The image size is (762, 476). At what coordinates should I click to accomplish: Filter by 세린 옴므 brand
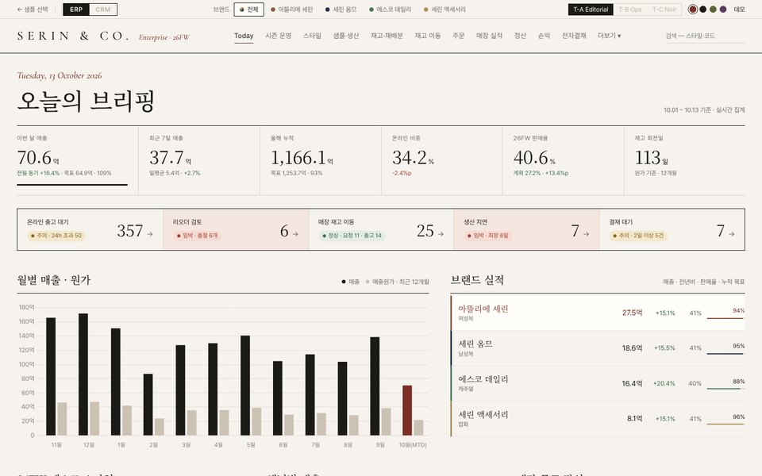[341, 10]
